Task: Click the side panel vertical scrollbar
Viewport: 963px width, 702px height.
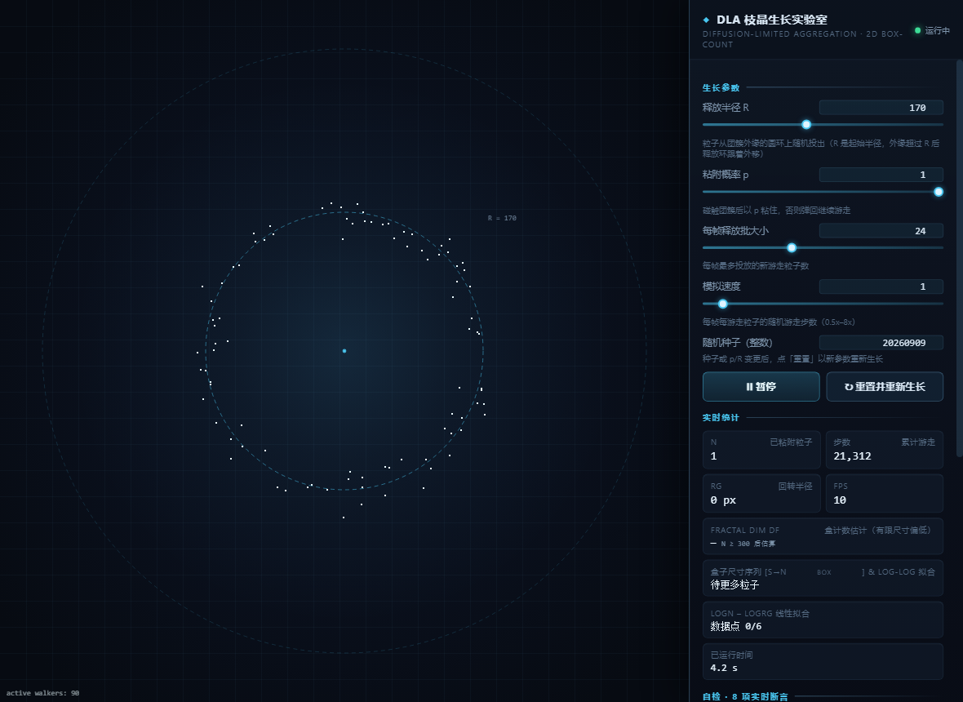Action: (x=959, y=258)
